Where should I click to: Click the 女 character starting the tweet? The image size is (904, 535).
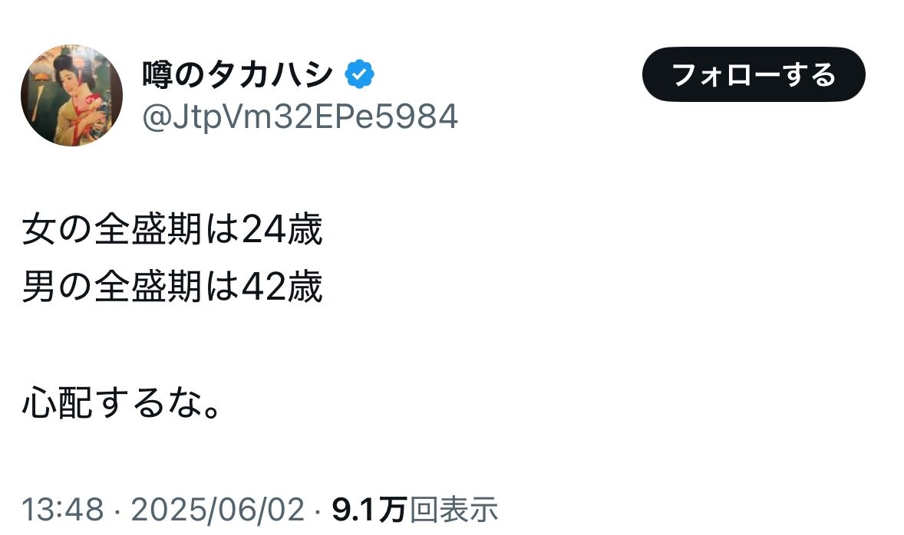(38, 229)
